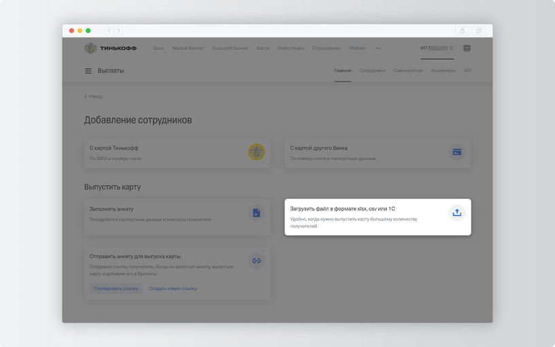Choose Загрузить файл в формате xlsx, csv или 1С
The image size is (555, 347).
click(377, 217)
